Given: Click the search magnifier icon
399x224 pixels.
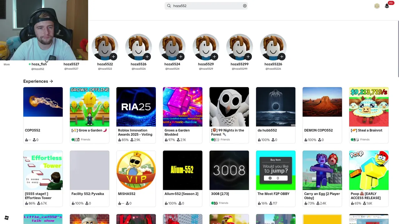Looking at the screenshot, I should click(x=169, y=6).
